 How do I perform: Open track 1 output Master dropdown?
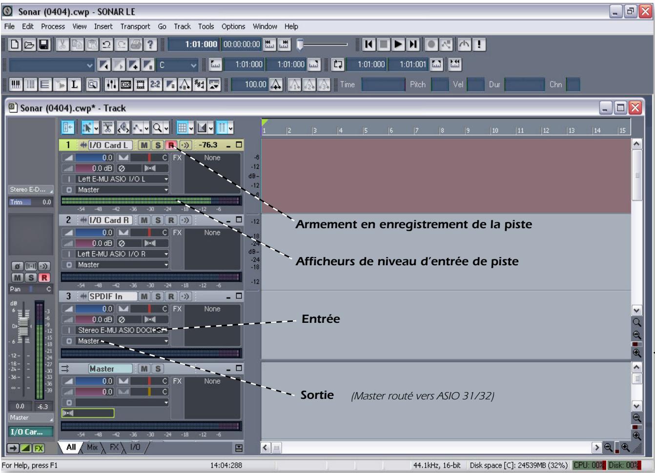tap(122, 190)
